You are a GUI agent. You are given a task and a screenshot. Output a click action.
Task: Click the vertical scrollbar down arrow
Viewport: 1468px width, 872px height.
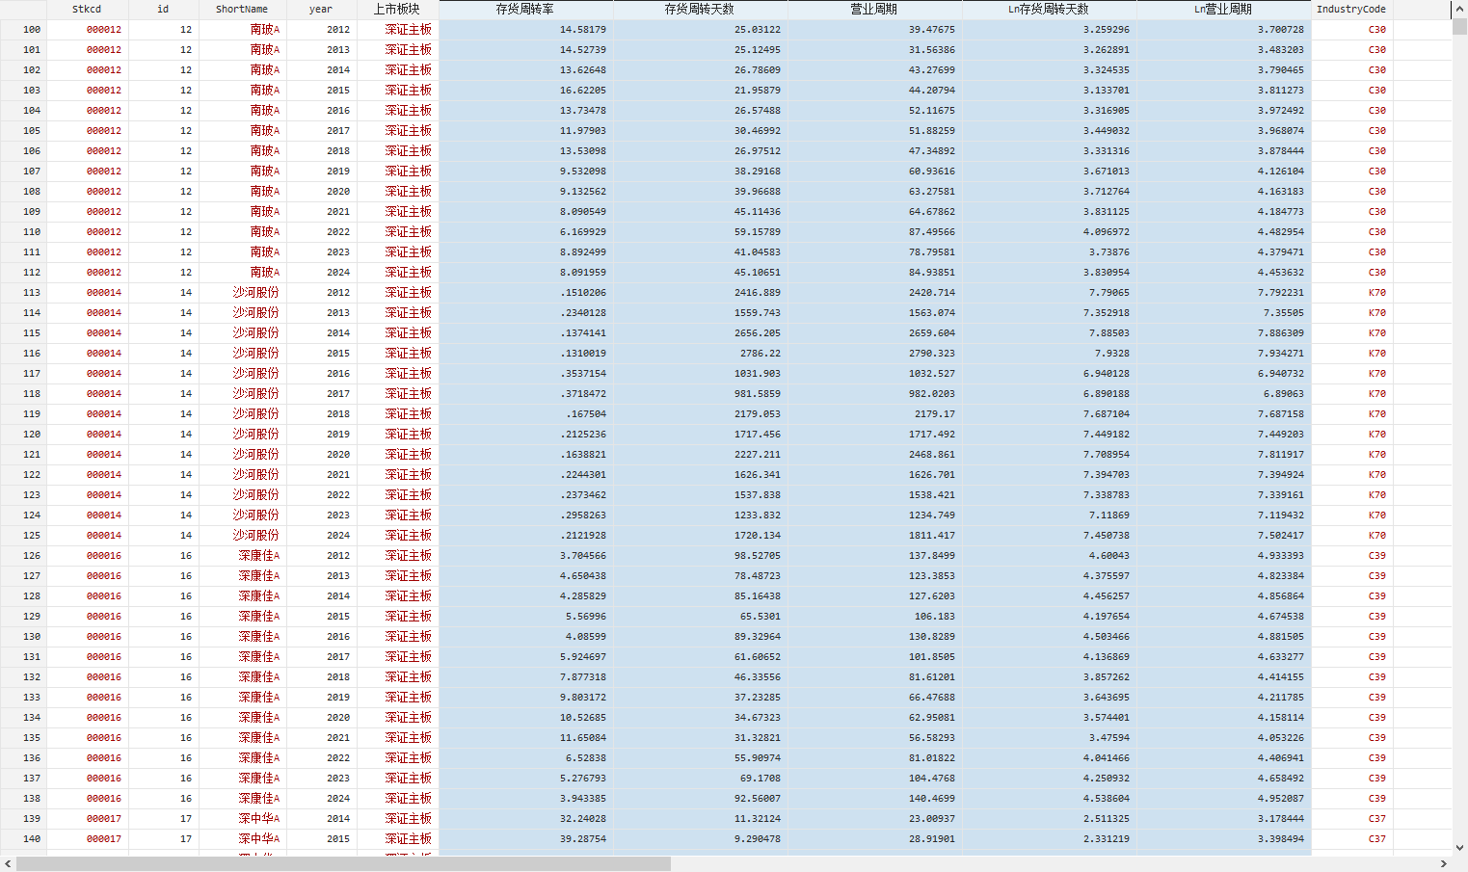click(x=1459, y=848)
